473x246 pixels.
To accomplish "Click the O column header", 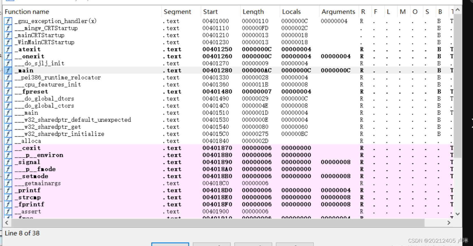I will tap(415, 12).
